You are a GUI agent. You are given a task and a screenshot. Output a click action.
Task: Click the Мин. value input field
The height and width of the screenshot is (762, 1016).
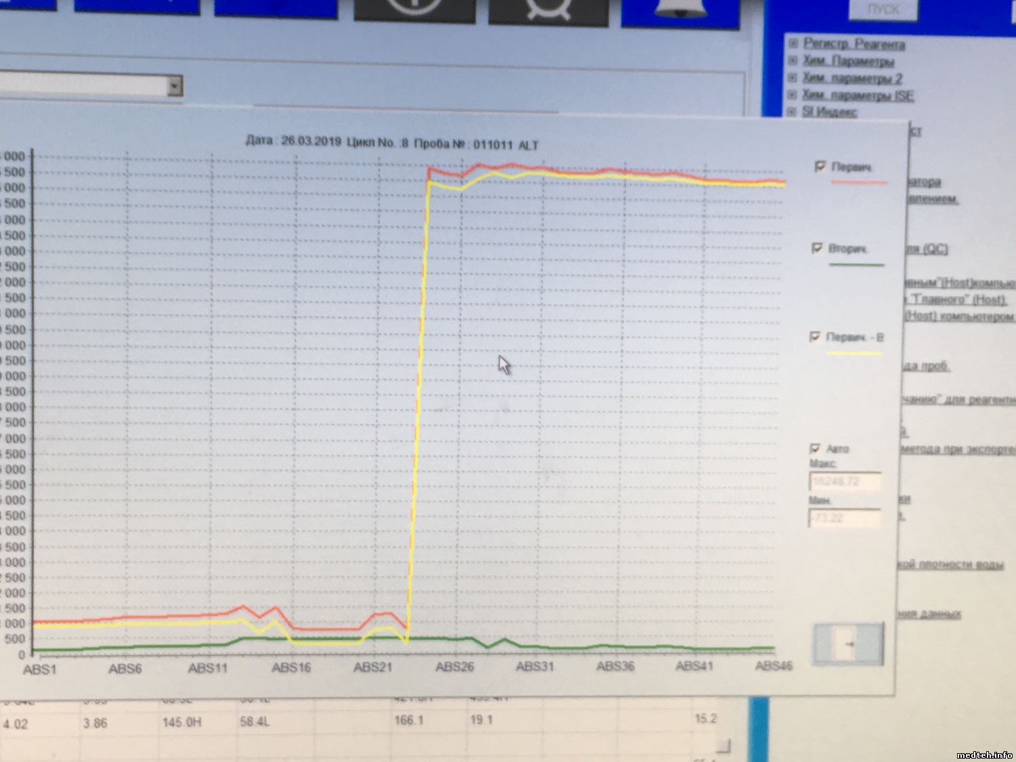pos(844,518)
